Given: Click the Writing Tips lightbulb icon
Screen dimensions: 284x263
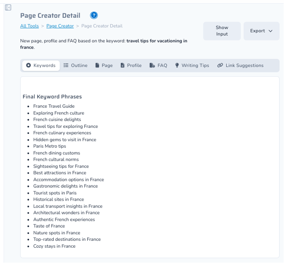Looking at the screenshot, I should coord(177,65).
